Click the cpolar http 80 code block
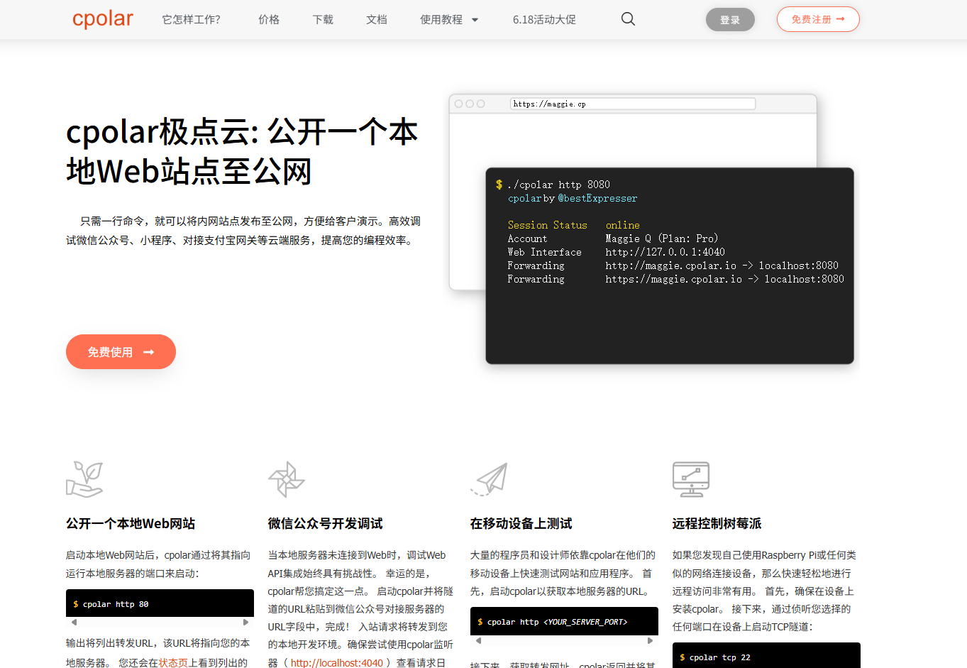967x668 pixels. 160,603
